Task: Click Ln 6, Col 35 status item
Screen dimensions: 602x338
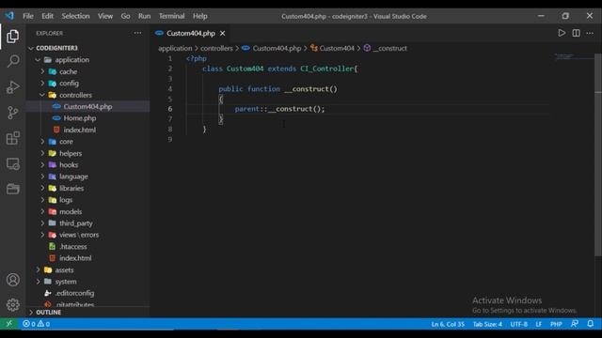Action: pos(448,324)
